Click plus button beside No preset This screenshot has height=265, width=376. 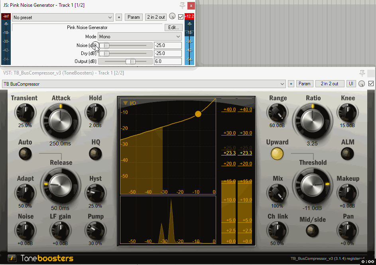(x=119, y=17)
